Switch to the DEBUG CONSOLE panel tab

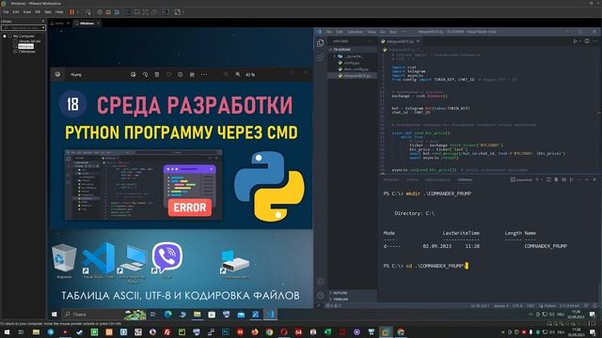(x=437, y=179)
